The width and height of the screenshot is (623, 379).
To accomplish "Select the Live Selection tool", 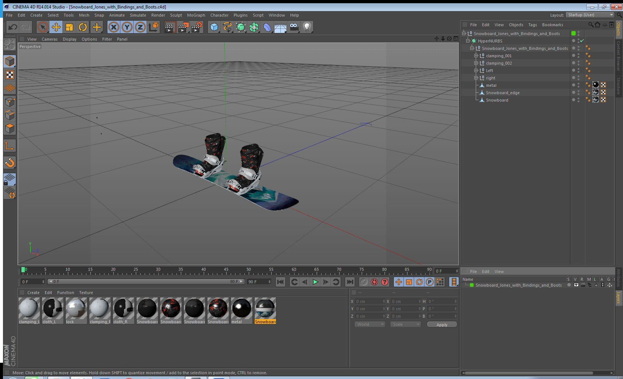I will pos(43,27).
